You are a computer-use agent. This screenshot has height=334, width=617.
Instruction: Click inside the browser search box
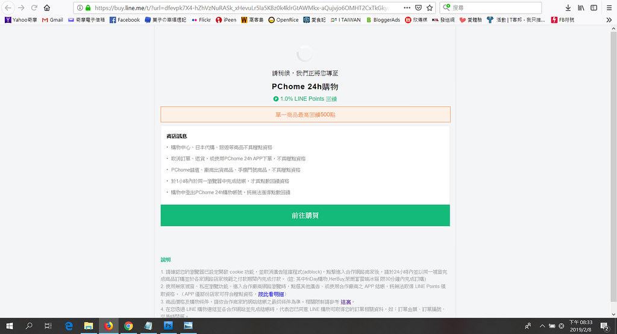pyautogui.click(x=490, y=8)
